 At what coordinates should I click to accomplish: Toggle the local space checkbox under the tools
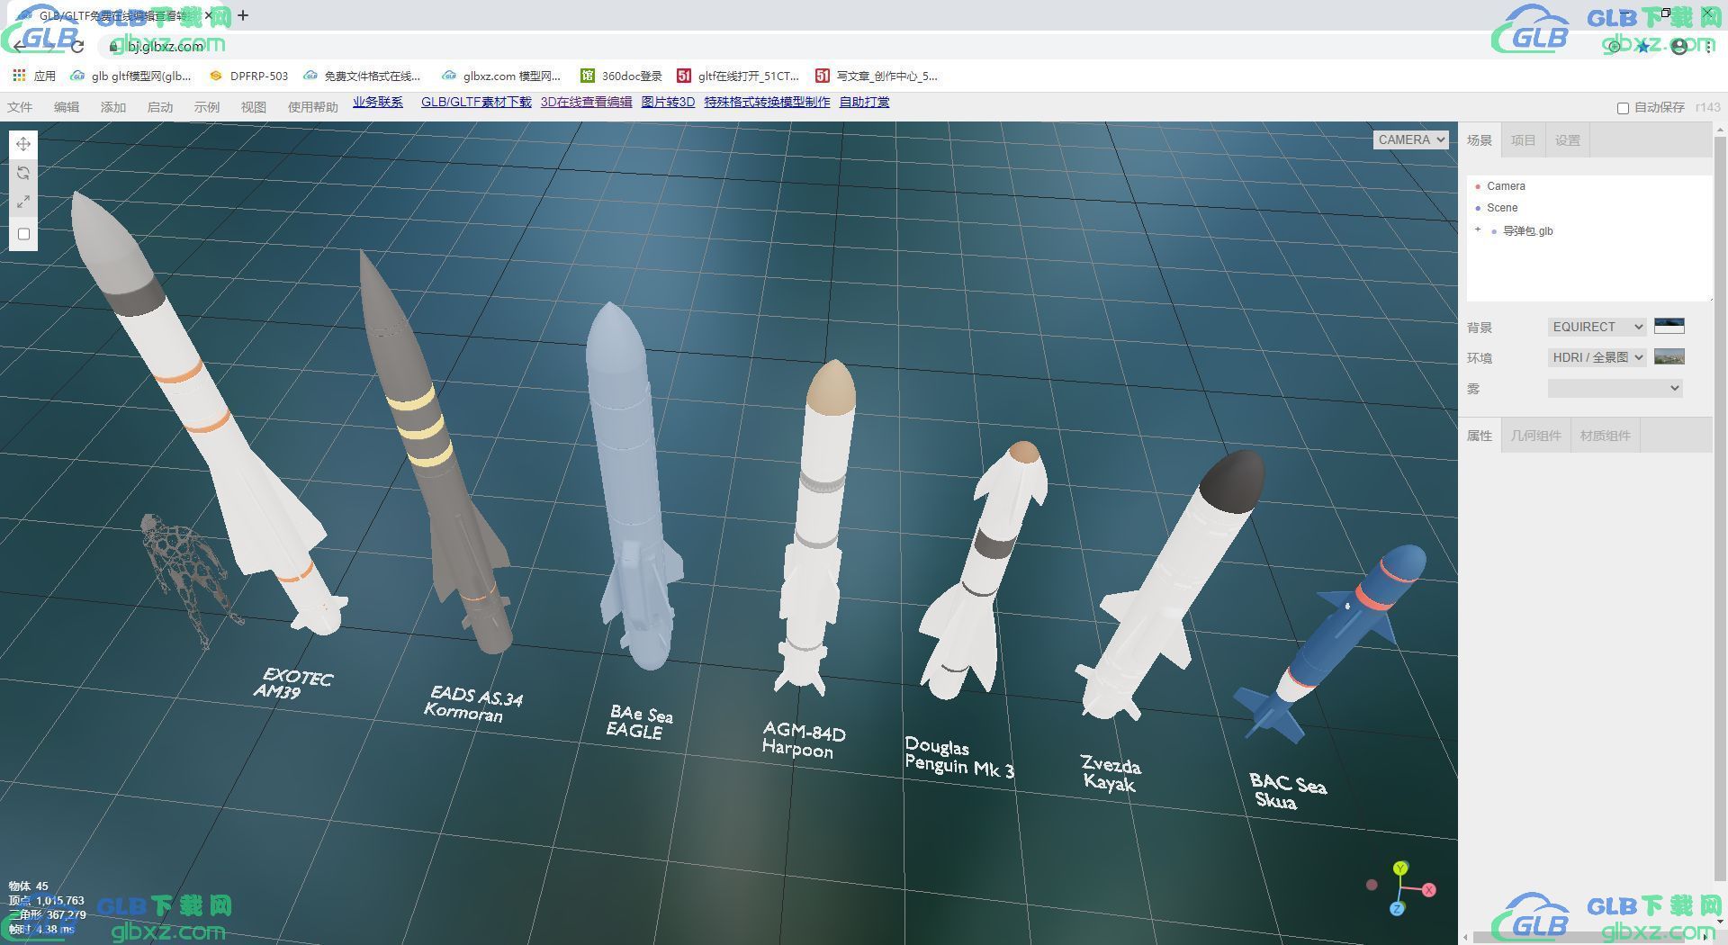24,234
